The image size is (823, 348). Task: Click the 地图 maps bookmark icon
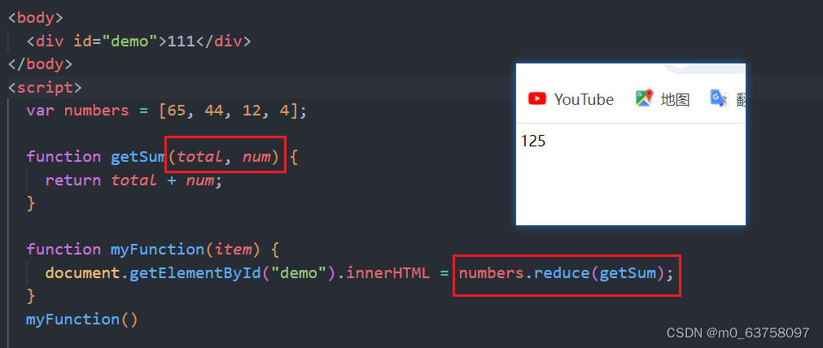coord(644,98)
